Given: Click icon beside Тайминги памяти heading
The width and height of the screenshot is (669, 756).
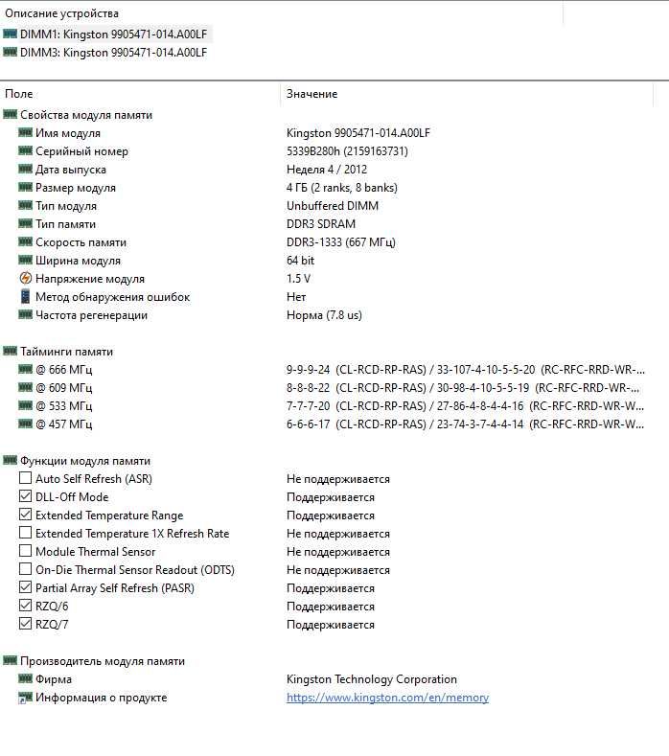Looking at the screenshot, I should point(10,351).
